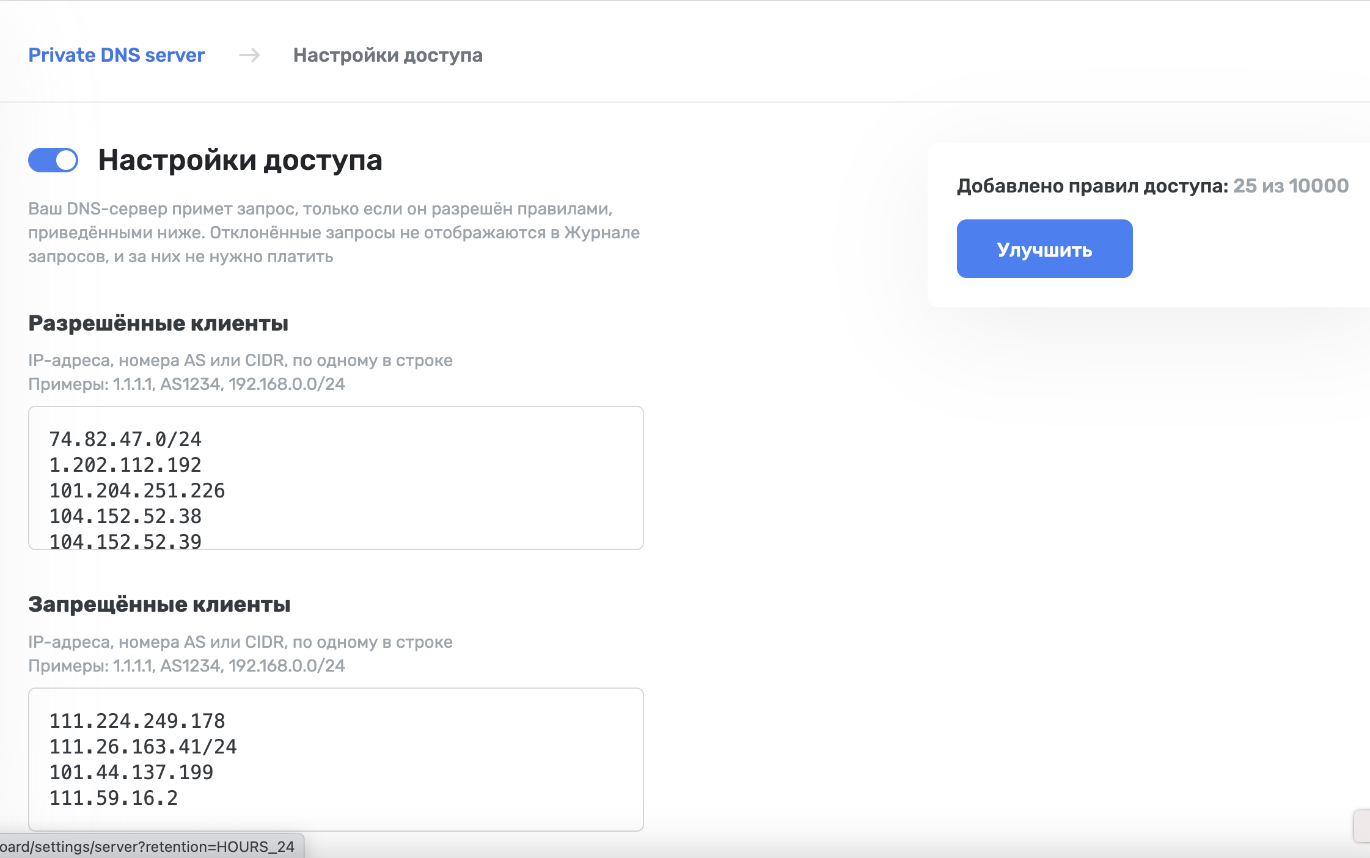The image size is (1370, 858).
Task: Click the Настройки доступа breadcrumb item
Action: coord(387,55)
